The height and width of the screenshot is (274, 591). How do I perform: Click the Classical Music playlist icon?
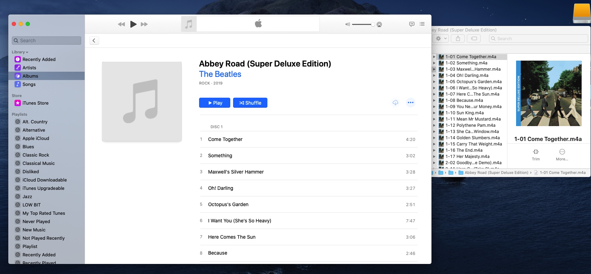click(18, 163)
